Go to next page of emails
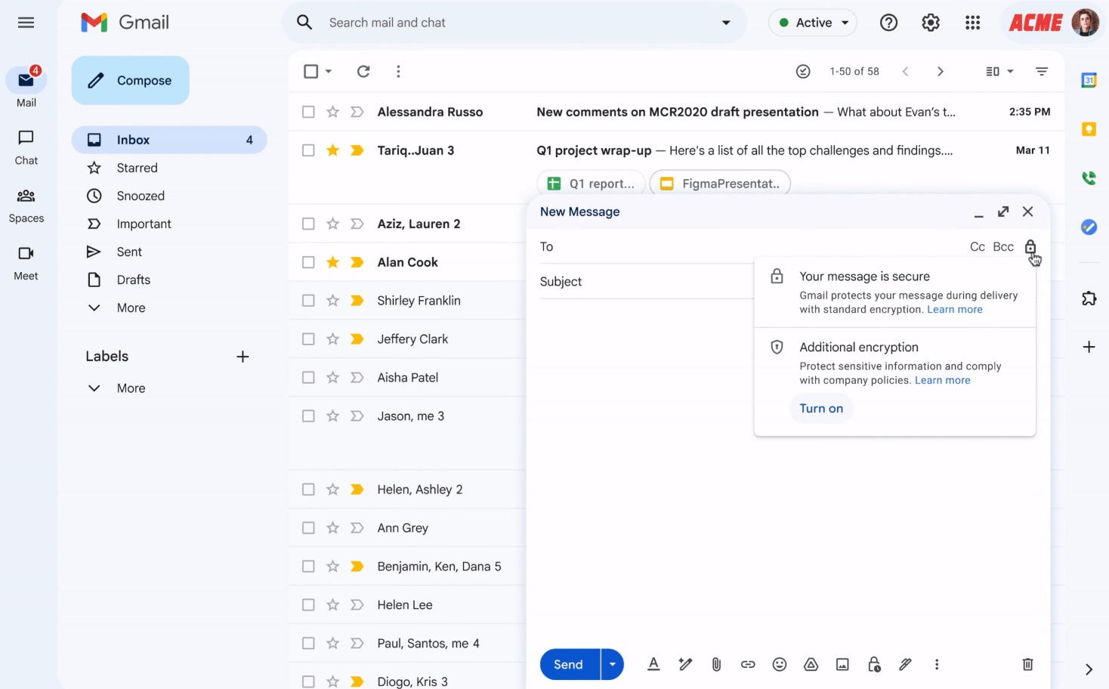Screen dimensions: 1109x689 point(940,71)
